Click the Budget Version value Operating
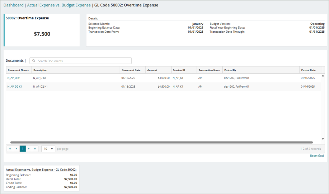The image size is (329, 194). point(318,24)
